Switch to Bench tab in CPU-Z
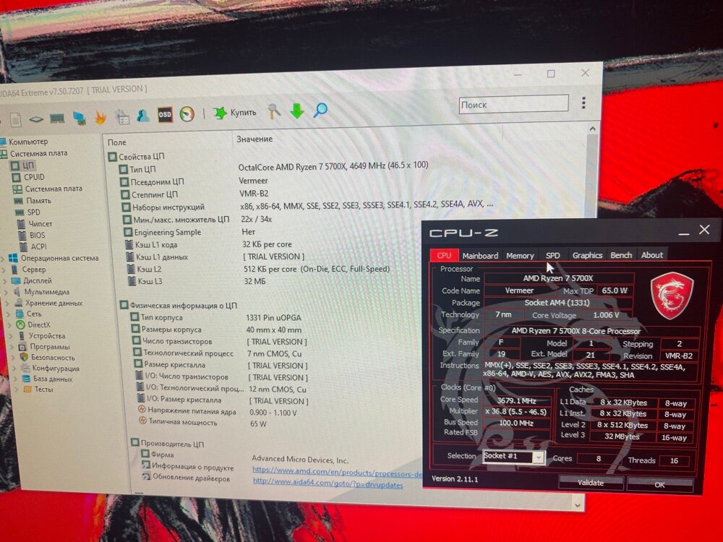This screenshot has width=723, height=542. 621,255
